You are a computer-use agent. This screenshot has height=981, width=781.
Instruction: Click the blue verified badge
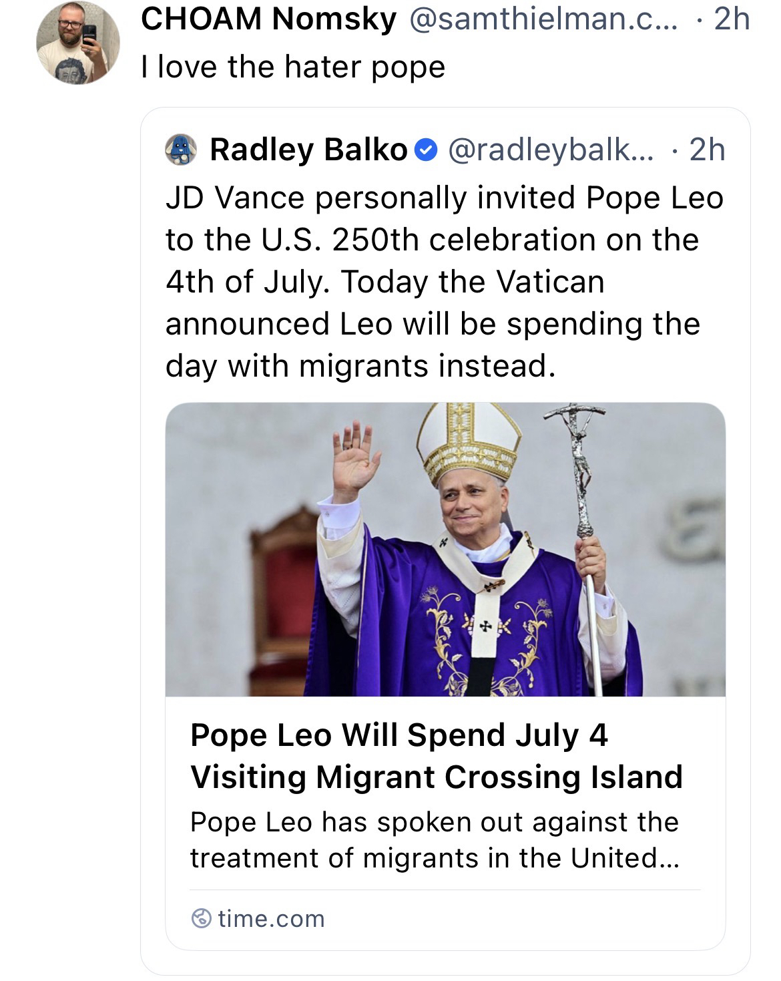pos(425,150)
